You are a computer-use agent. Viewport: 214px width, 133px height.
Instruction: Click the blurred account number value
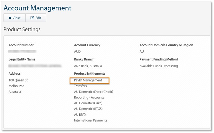(22, 52)
